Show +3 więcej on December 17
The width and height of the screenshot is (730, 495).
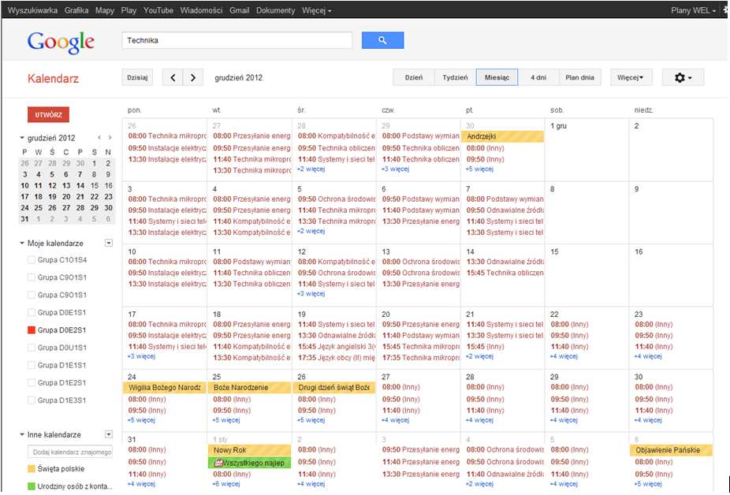[142, 357]
